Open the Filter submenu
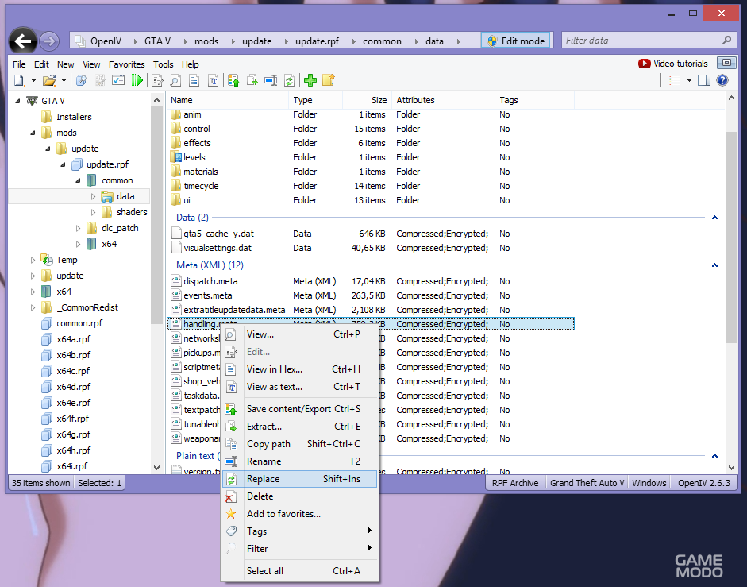Viewport: 747px width, 587px height. tap(299, 549)
